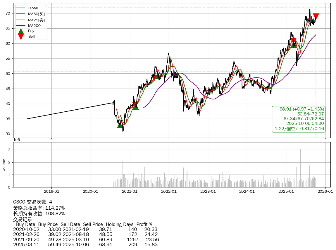Click the 策略总收益率 114.27% text
Screen dimensions: 336x250
pyautogui.click(x=39, y=208)
